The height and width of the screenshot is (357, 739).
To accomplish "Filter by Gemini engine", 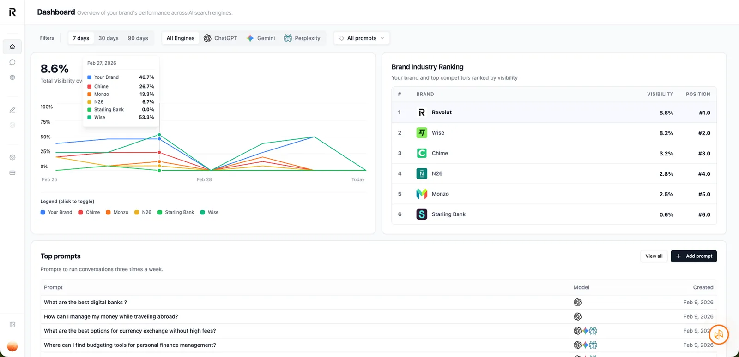I will pos(261,38).
